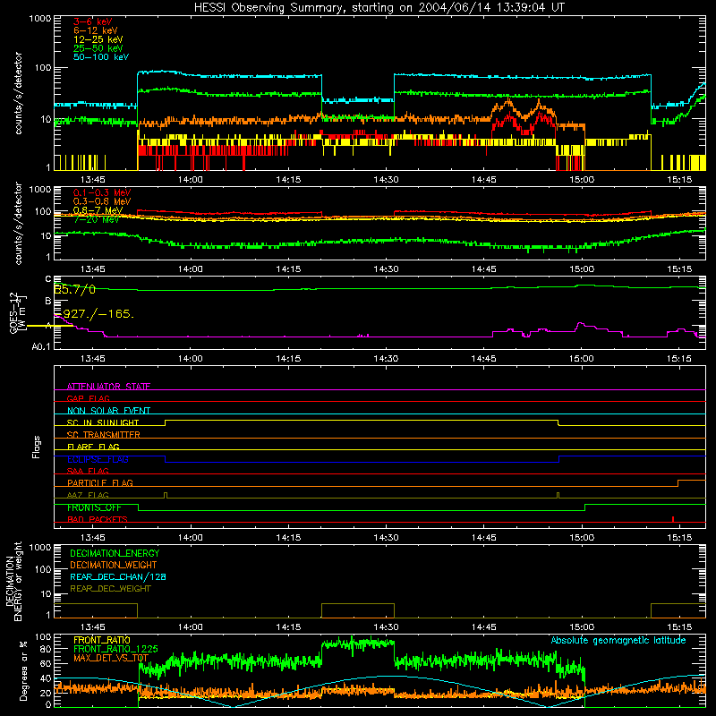Select the red SAA_FLAG label

click(x=88, y=471)
